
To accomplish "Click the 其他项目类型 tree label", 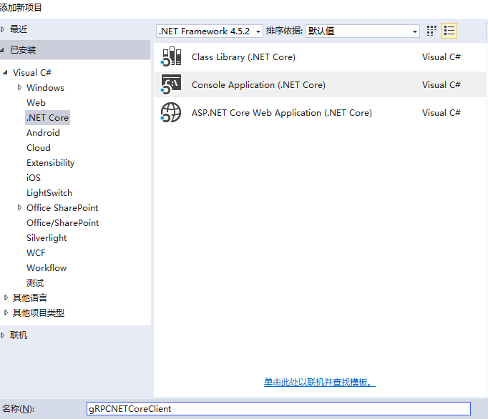I will 38,312.
